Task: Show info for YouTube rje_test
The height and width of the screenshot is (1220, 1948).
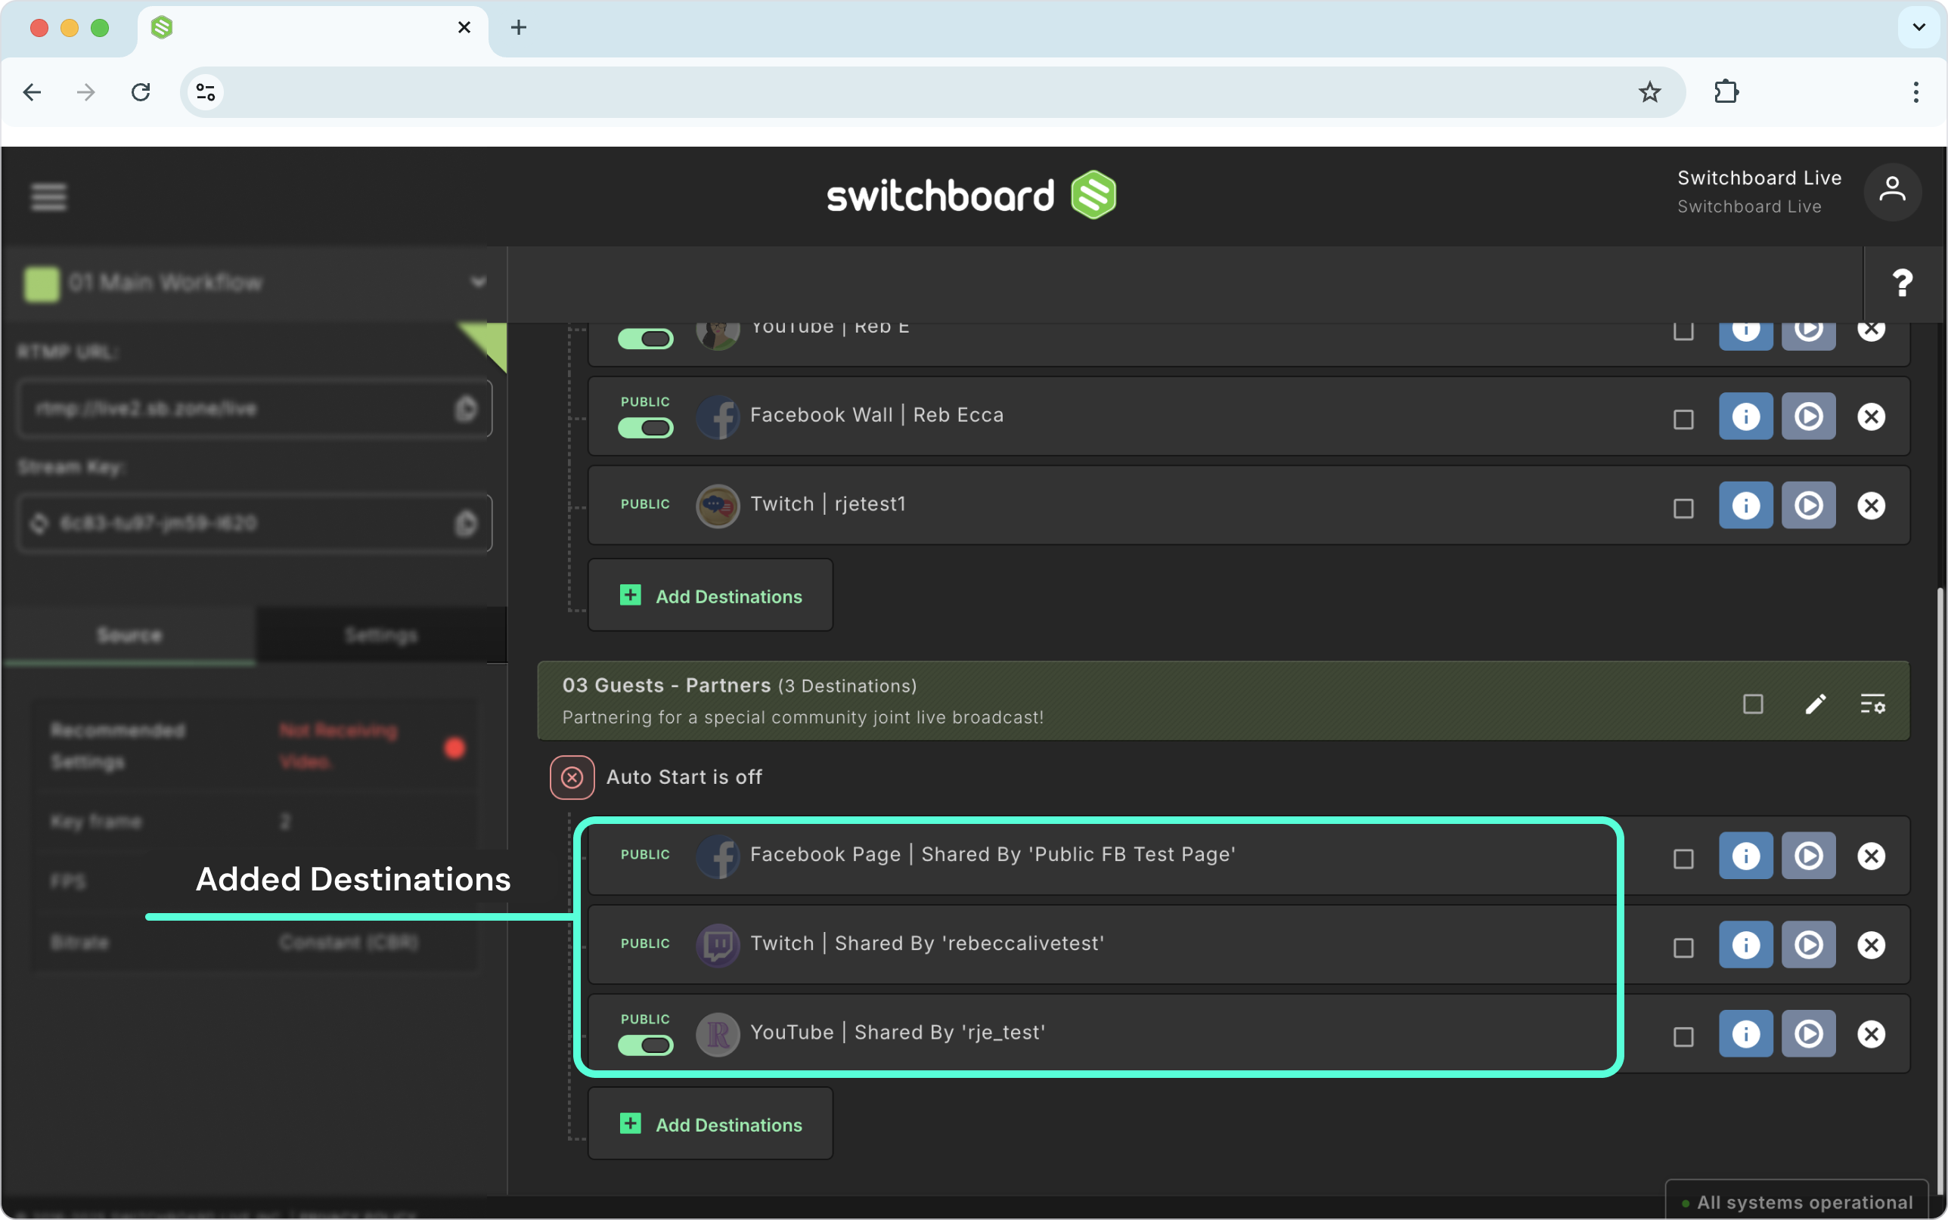Action: pyautogui.click(x=1745, y=1033)
